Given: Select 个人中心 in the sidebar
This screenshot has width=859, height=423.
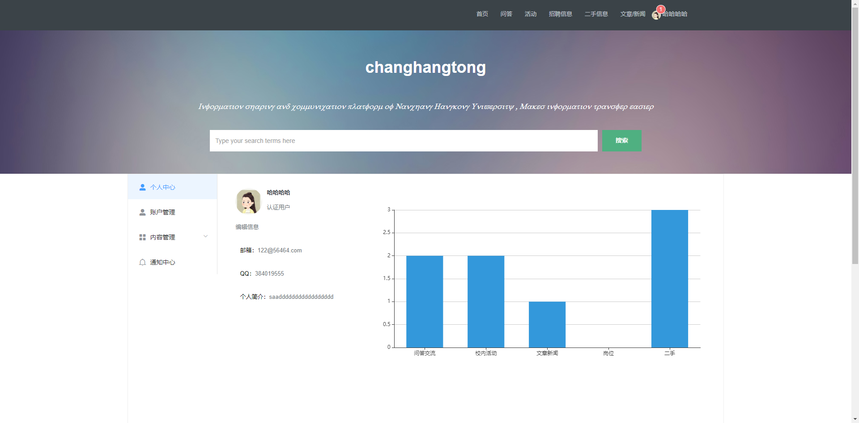Looking at the screenshot, I should (172, 187).
